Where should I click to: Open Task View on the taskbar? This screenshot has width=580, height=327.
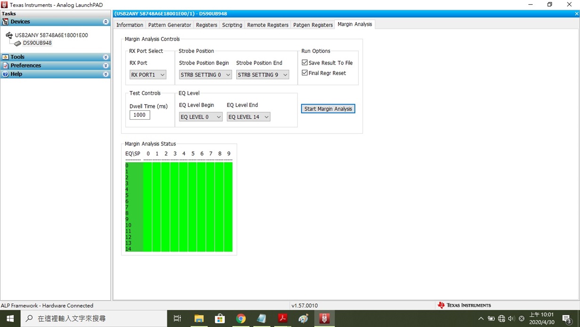pos(177,319)
